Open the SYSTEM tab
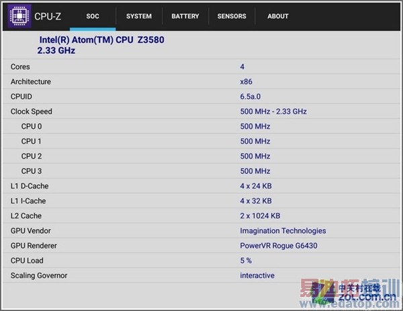This screenshot has height=311, width=403. [139, 16]
